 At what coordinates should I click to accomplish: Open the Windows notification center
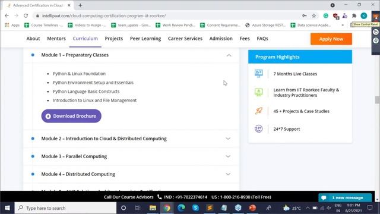point(370,208)
